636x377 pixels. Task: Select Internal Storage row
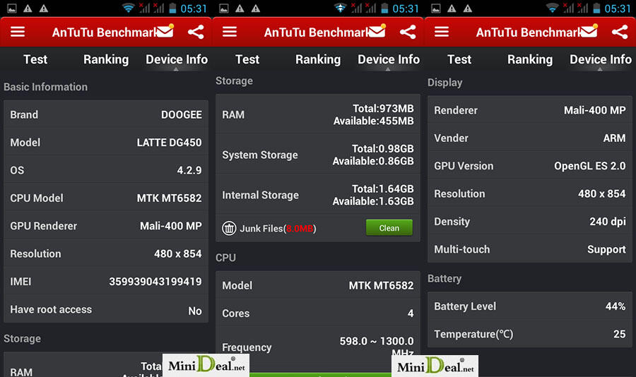318,195
